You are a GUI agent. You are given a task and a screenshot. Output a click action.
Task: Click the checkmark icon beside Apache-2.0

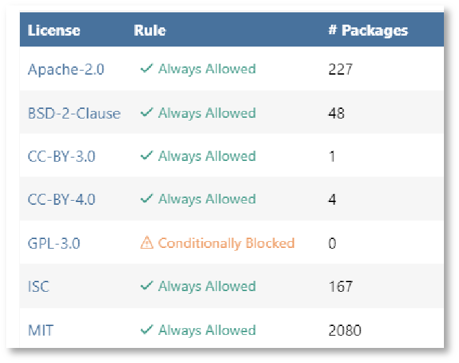(146, 69)
